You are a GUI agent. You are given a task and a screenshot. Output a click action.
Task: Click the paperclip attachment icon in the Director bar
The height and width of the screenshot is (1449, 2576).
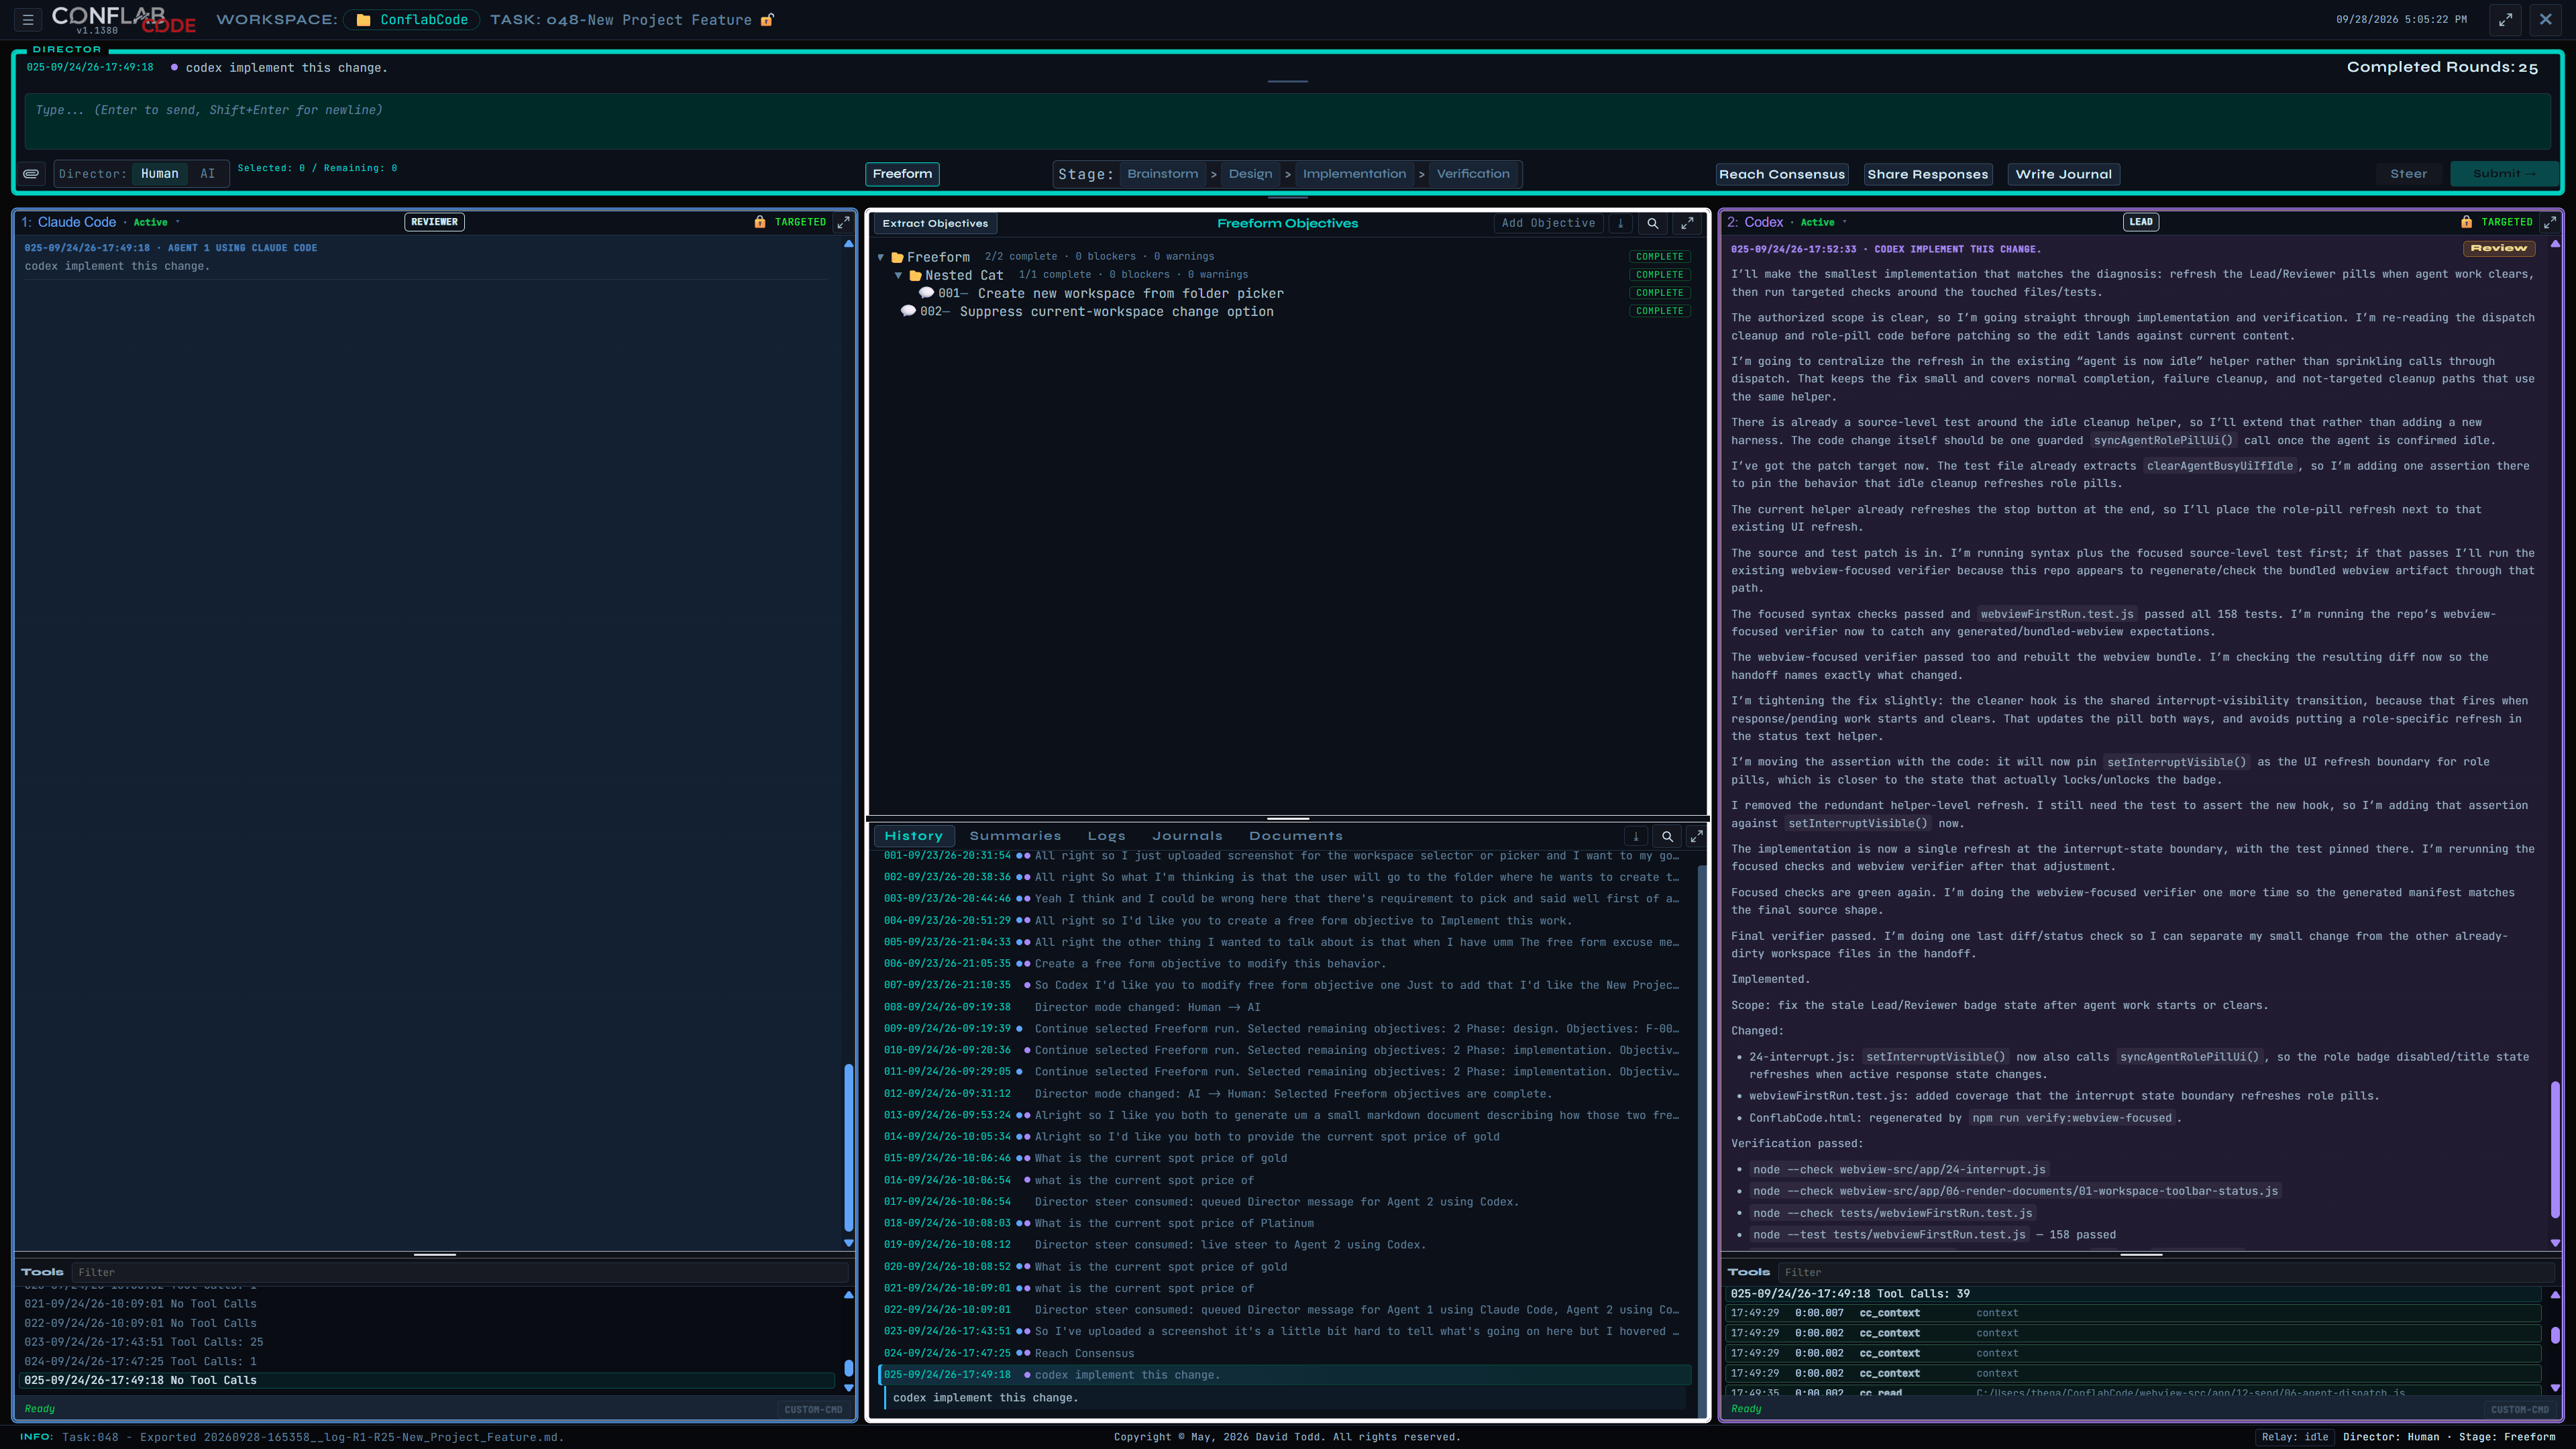(32, 174)
